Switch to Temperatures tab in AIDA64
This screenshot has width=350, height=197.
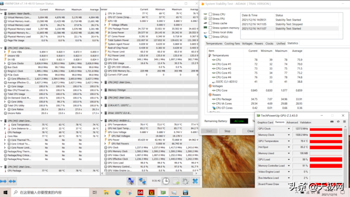(214, 43)
